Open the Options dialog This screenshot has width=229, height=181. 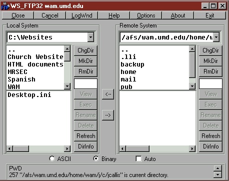(146, 15)
